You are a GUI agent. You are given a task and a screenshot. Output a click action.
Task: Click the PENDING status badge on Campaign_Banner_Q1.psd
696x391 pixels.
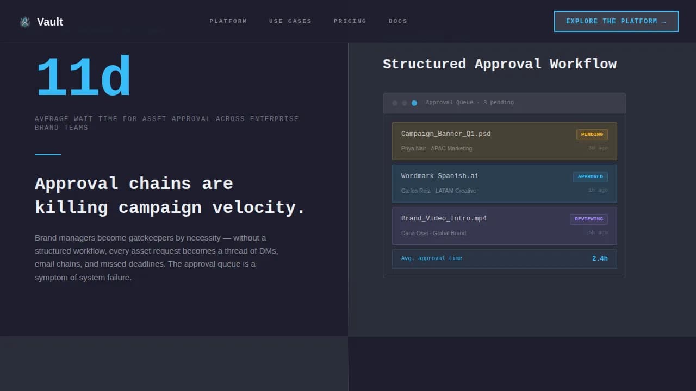[592, 134]
